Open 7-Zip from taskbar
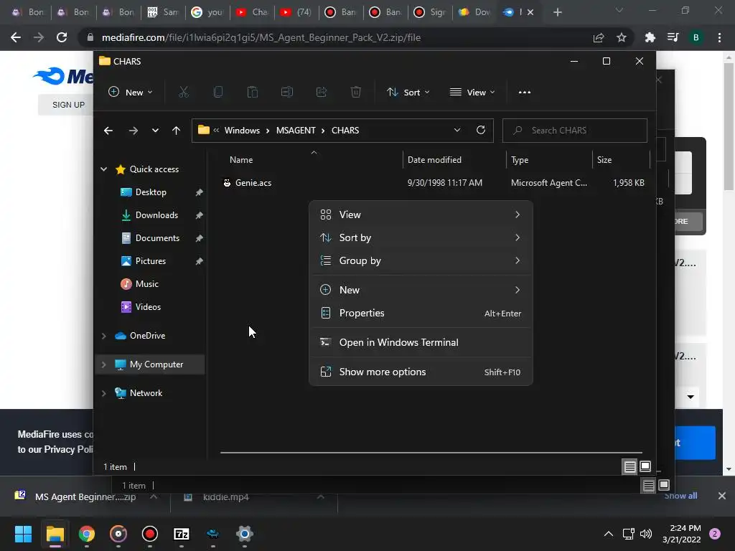 point(182,534)
